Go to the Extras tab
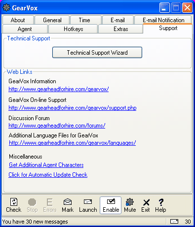Image resolution: width=195 pixels, height=227 pixels. click(x=120, y=29)
